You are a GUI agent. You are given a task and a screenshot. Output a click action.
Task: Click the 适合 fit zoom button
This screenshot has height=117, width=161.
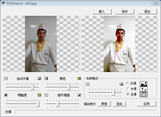pos(119,104)
